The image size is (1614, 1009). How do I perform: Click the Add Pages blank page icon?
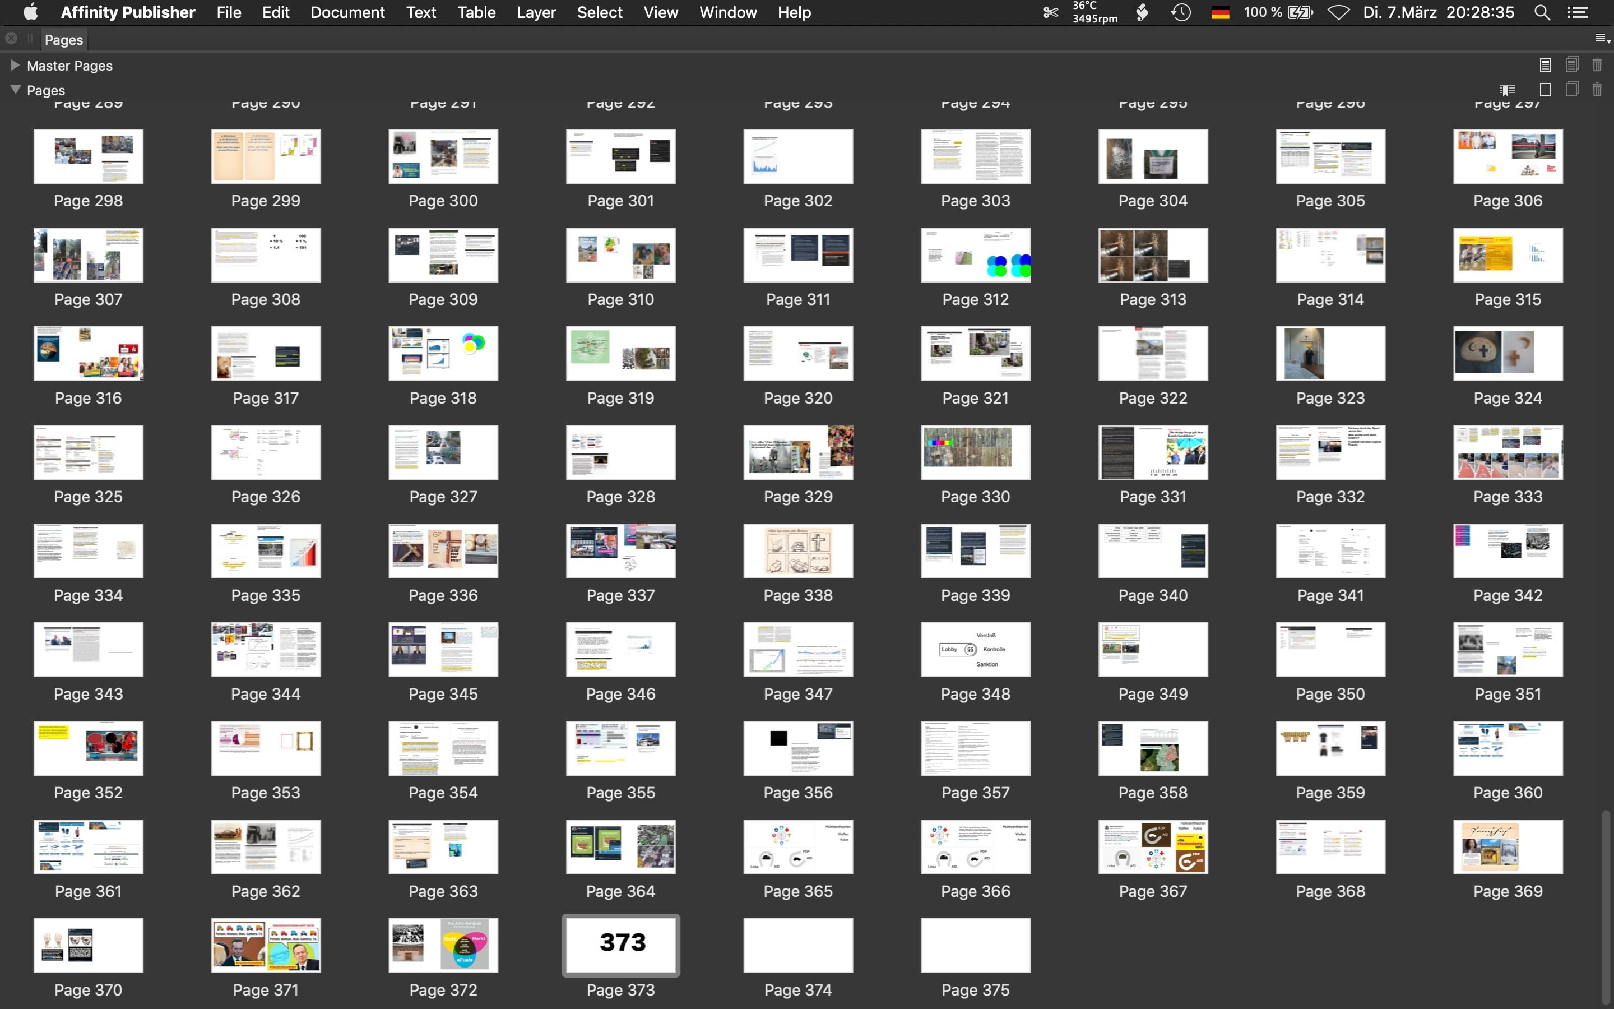(1545, 90)
